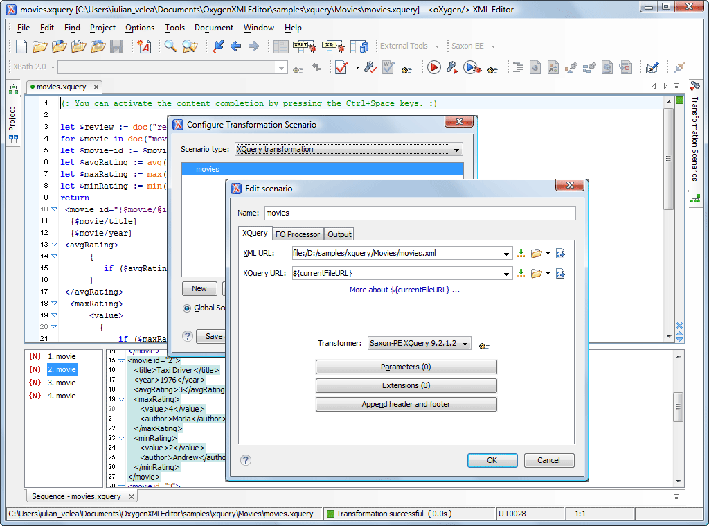Click the Open URL folder icon with globe
Screen dimensions: 709x526
pos(60,46)
